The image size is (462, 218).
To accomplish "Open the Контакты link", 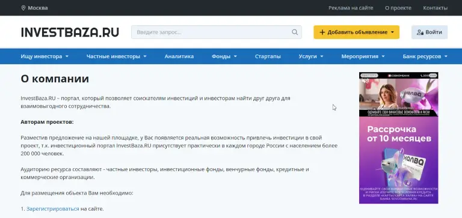I will (435, 8).
